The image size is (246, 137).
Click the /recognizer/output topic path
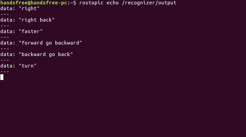148,3
